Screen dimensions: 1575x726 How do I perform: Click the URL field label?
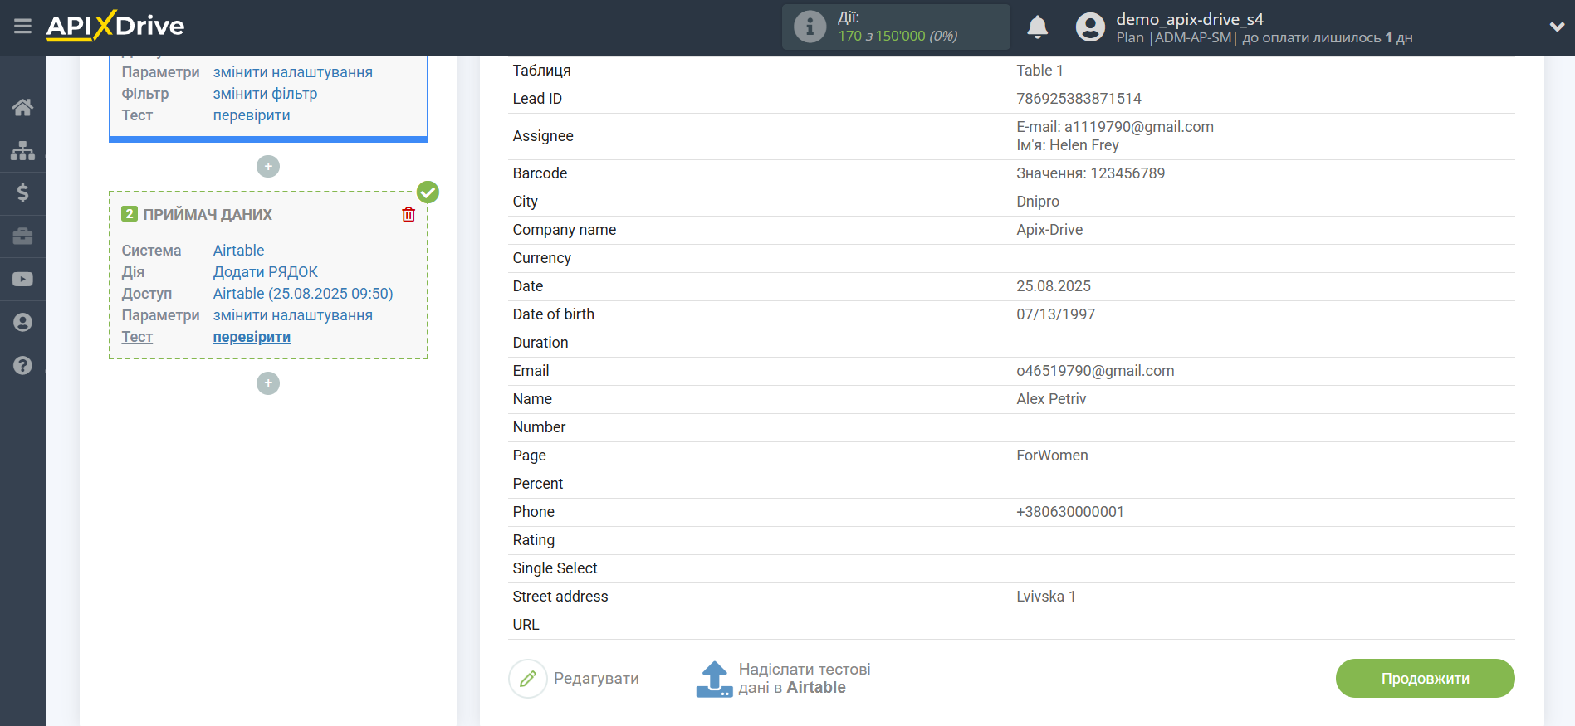526,625
